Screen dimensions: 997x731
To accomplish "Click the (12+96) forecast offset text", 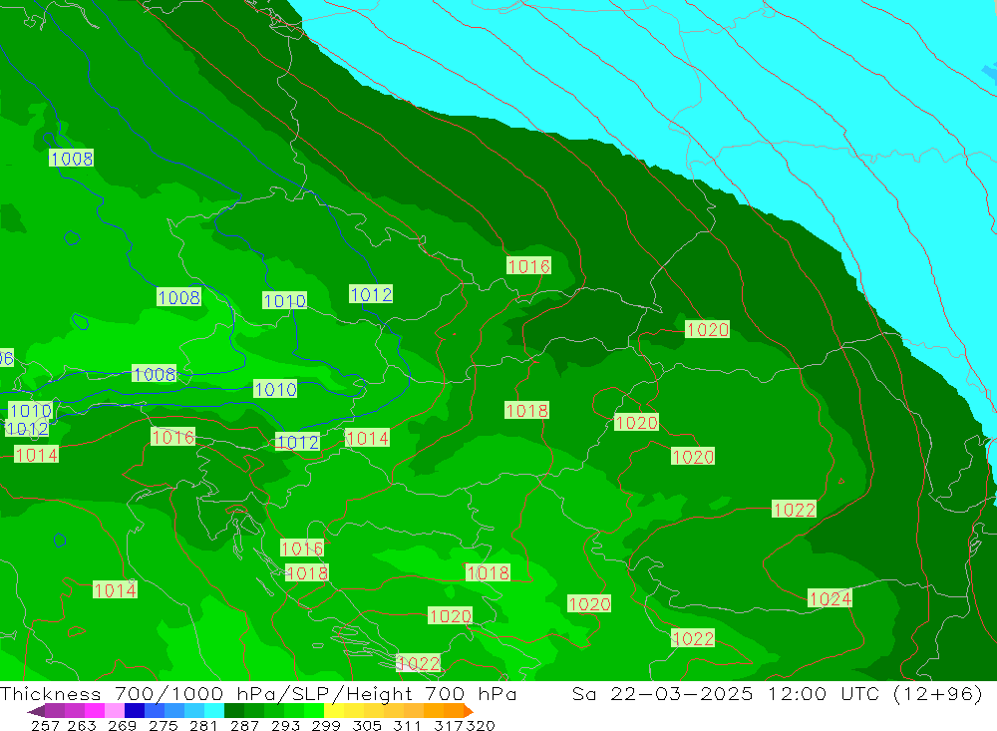I will (x=938, y=693).
